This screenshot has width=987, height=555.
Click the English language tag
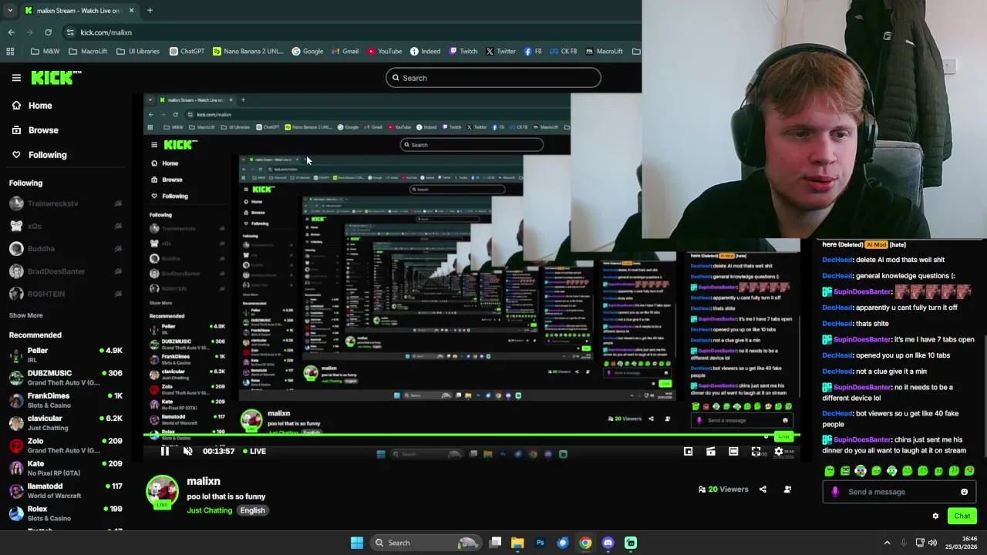(x=252, y=510)
